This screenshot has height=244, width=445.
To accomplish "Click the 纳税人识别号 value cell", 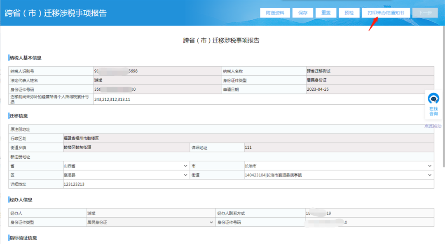I will [157, 71].
